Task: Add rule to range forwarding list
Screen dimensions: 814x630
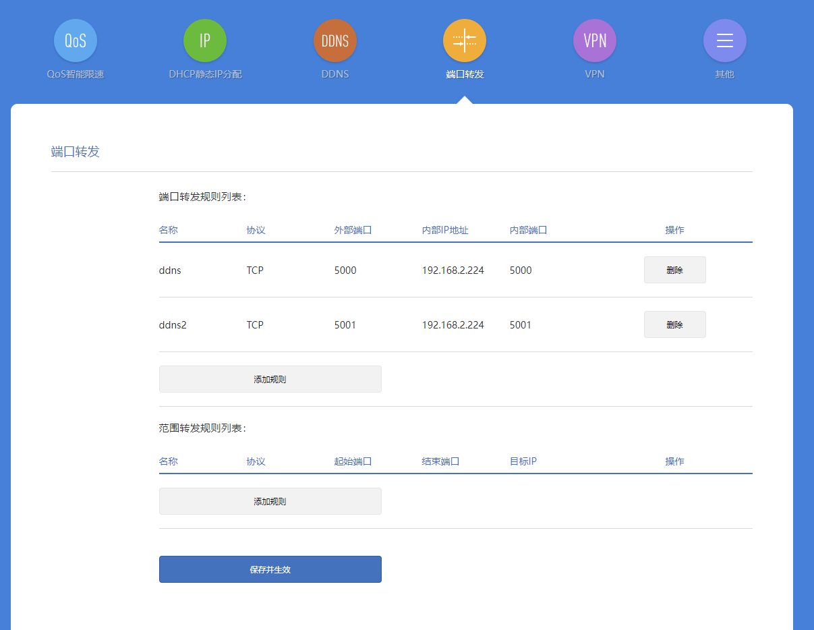Action: click(x=270, y=501)
